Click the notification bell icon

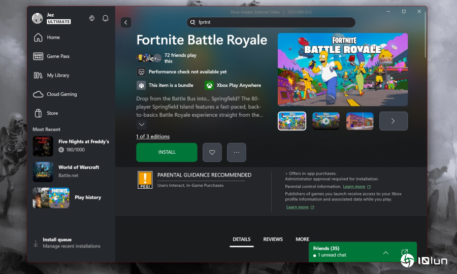pyautogui.click(x=105, y=18)
